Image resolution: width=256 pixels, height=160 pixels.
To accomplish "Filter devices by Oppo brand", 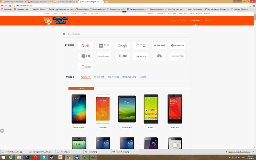I will (x=141, y=56).
